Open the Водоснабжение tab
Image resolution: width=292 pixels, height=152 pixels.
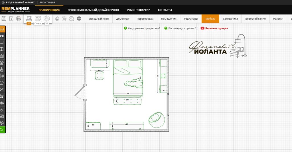tap(255, 19)
